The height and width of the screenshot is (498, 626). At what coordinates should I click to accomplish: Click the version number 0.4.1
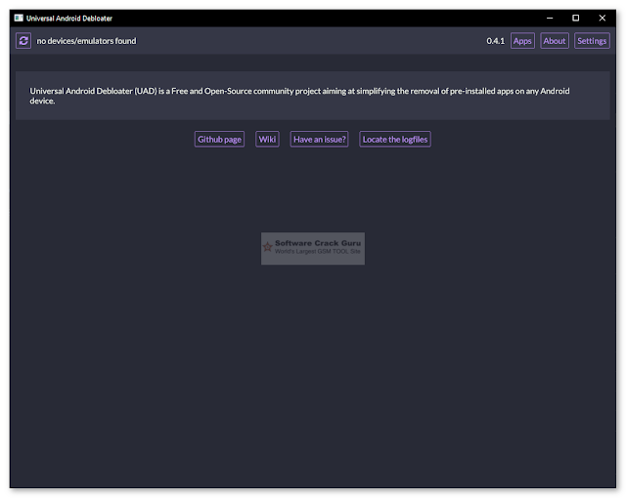[x=495, y=41]
